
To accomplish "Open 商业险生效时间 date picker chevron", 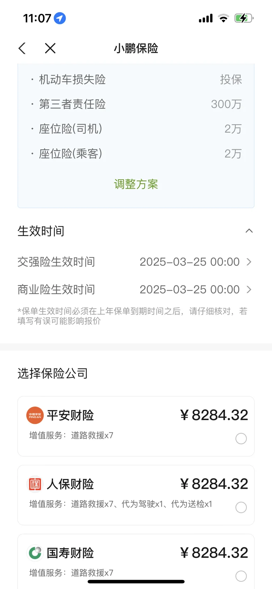I will coord(249,290).
